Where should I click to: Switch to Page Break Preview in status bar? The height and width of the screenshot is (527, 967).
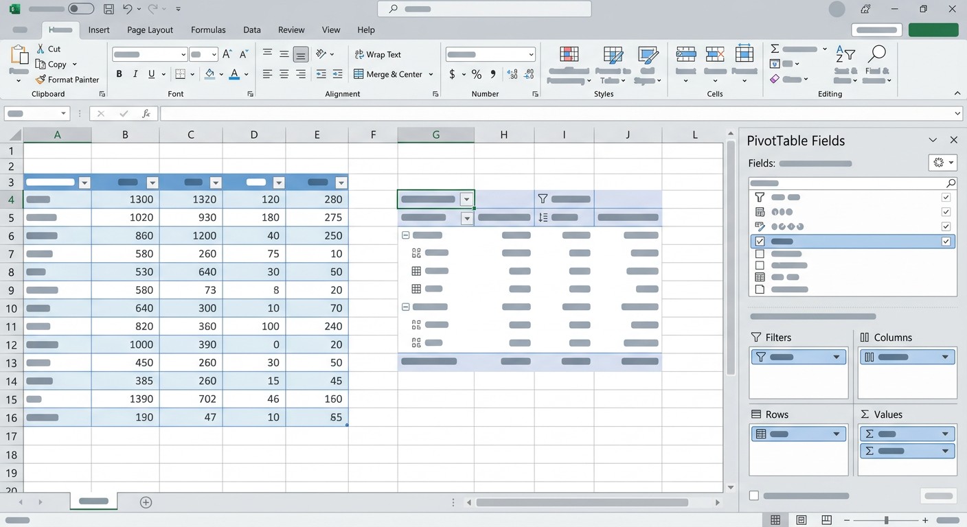[x=827, y=520]
